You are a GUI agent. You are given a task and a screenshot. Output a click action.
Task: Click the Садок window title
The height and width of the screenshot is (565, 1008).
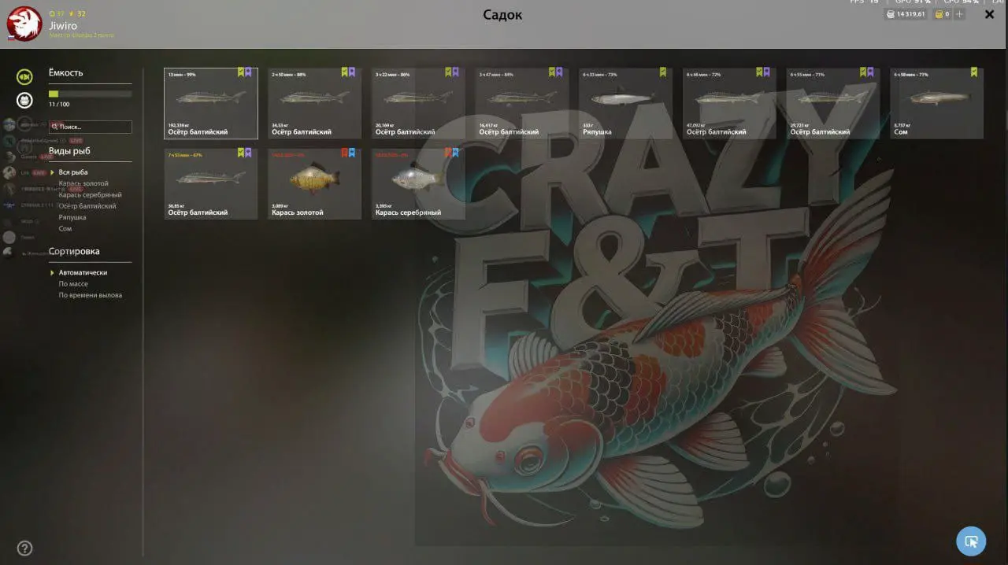502,15
